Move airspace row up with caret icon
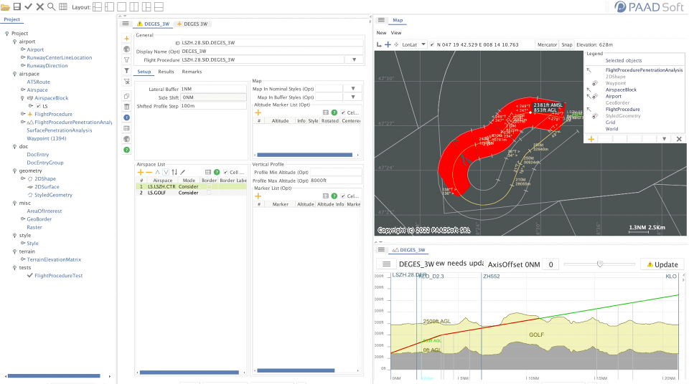689x384 pixels. pos(157,172)
